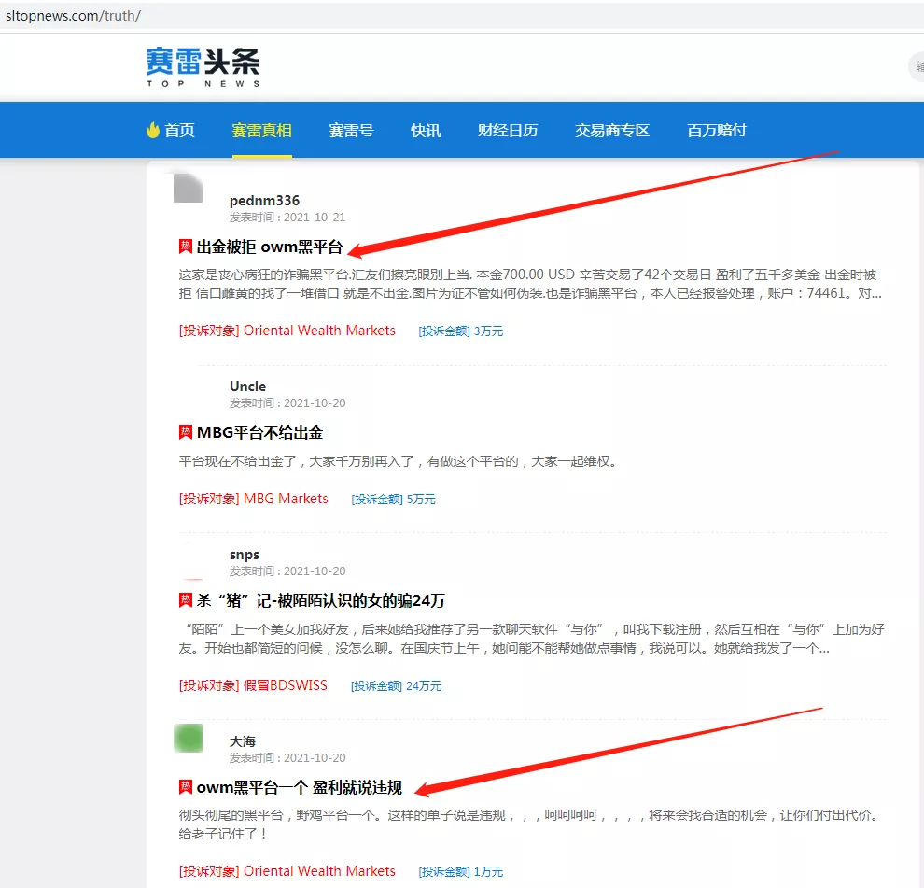924x888 pixels.
Task: Click the post date under Uncle
Action: 315,402
